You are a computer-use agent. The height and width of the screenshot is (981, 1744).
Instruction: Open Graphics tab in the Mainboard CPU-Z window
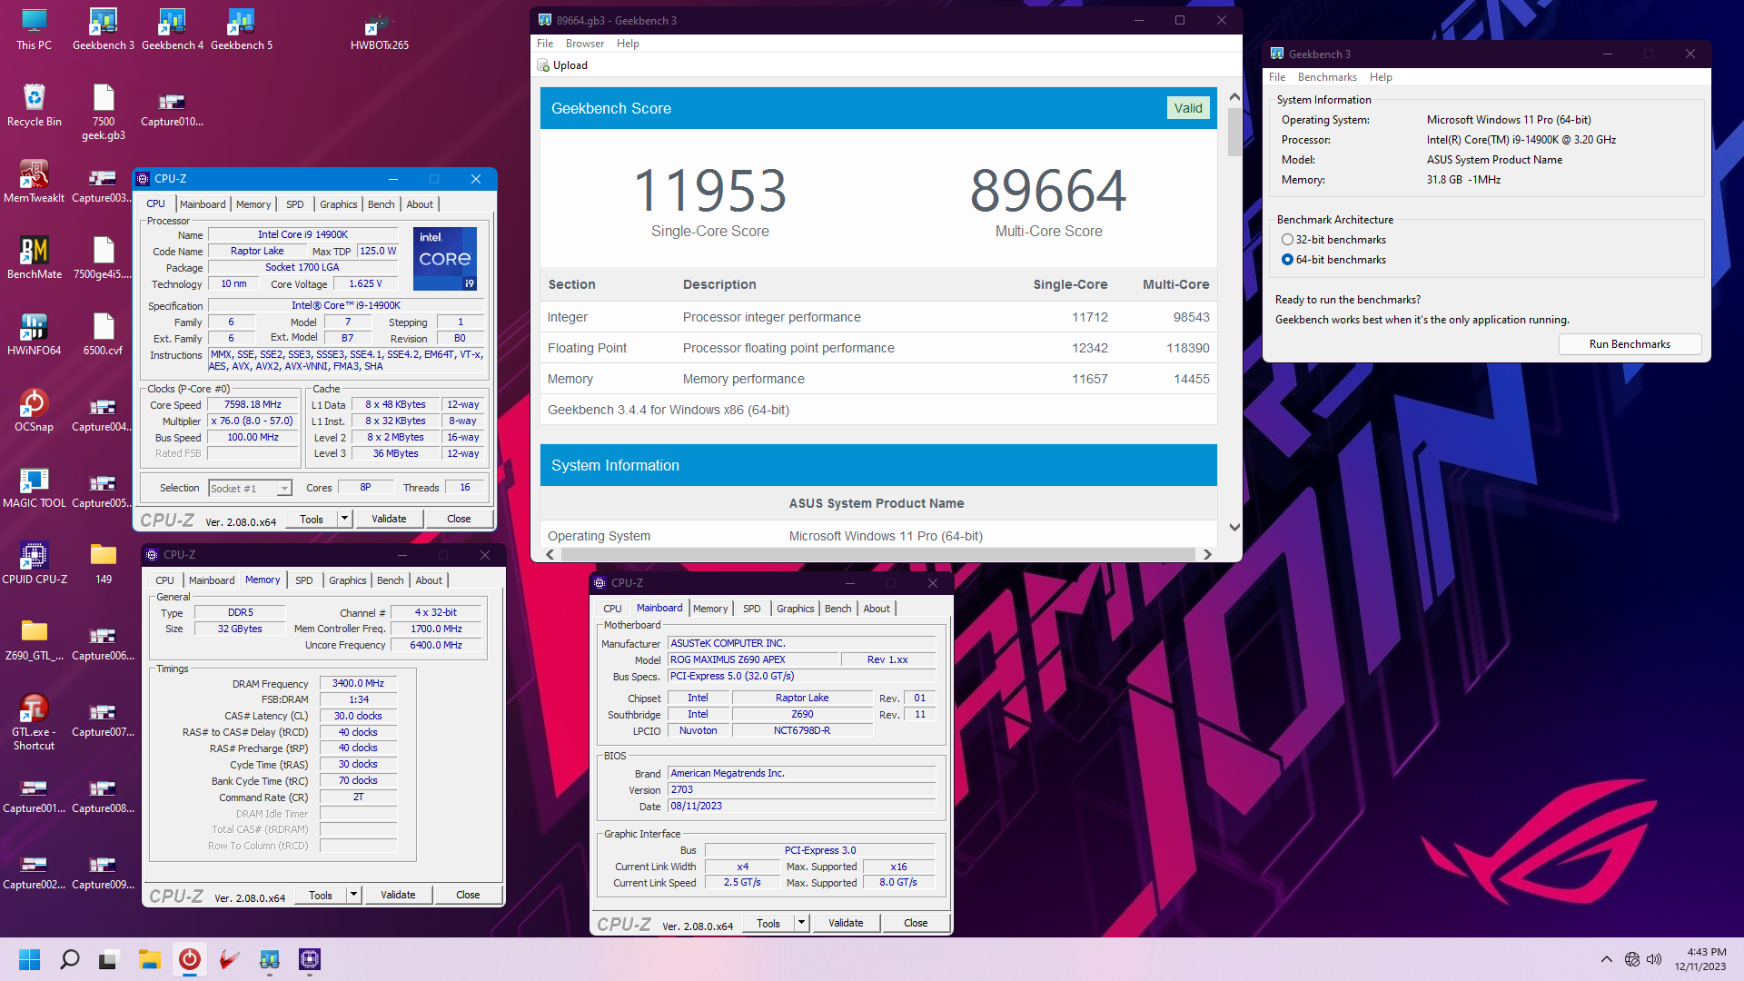tap(795, 609)
